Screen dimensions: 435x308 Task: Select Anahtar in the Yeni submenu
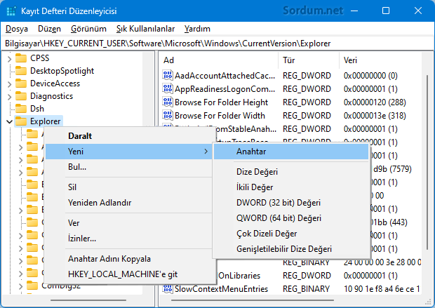tap(291, 152)
